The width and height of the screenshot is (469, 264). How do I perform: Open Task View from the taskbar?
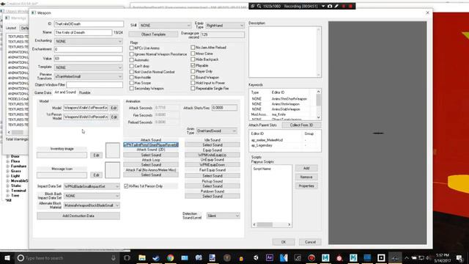tap(127, 257)
